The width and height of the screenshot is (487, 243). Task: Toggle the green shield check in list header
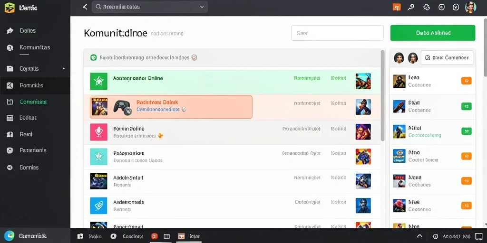tap(93, 57)
